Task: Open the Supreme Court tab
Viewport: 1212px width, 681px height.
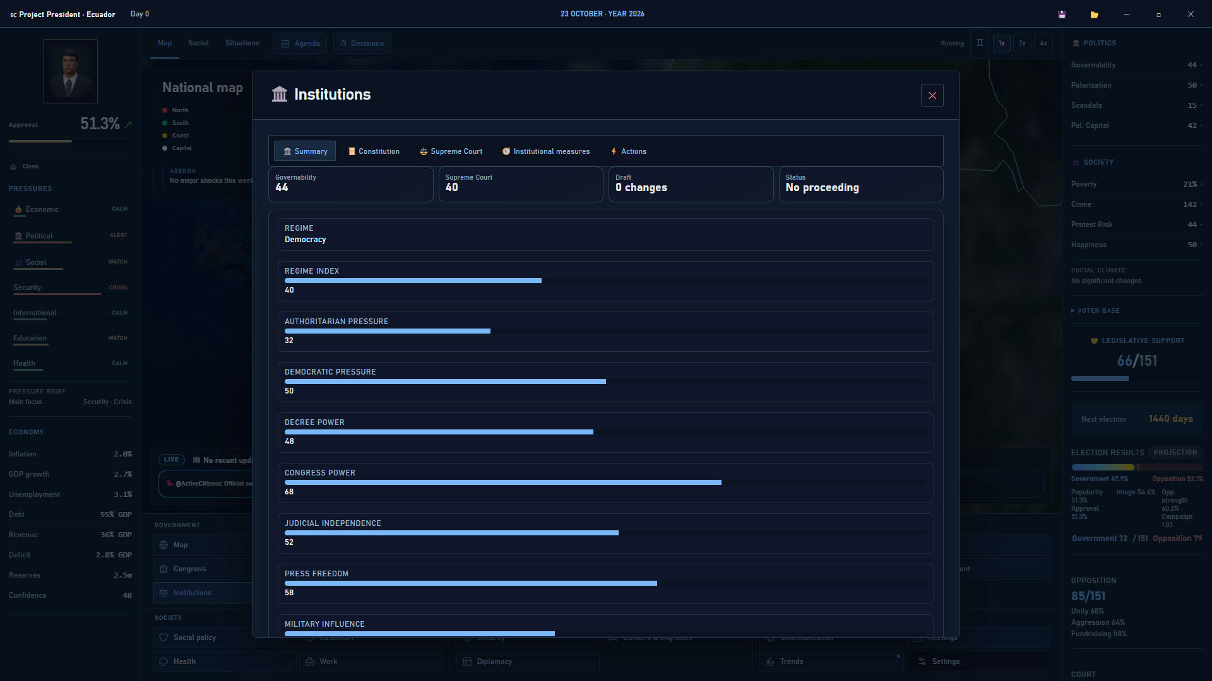Action: [x=451, y=151]
